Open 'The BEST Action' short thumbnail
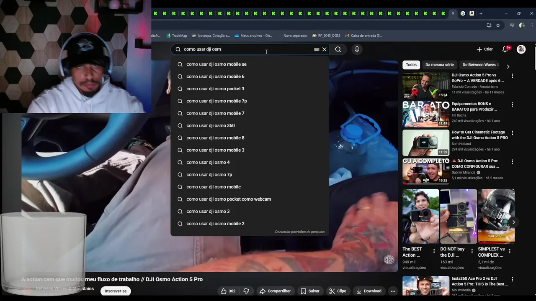This screenshot has height=301, width=536. click(x=421, y=216)
